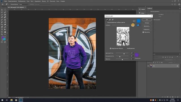Click the purple foreground color swatch
Screen dimensions: 181x102
3,37
